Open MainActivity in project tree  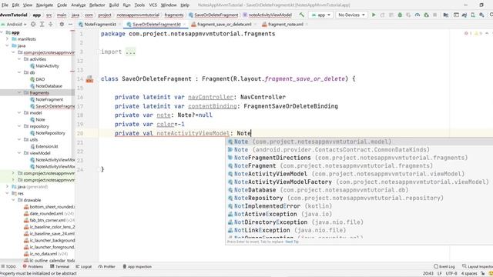pos(45,65)
